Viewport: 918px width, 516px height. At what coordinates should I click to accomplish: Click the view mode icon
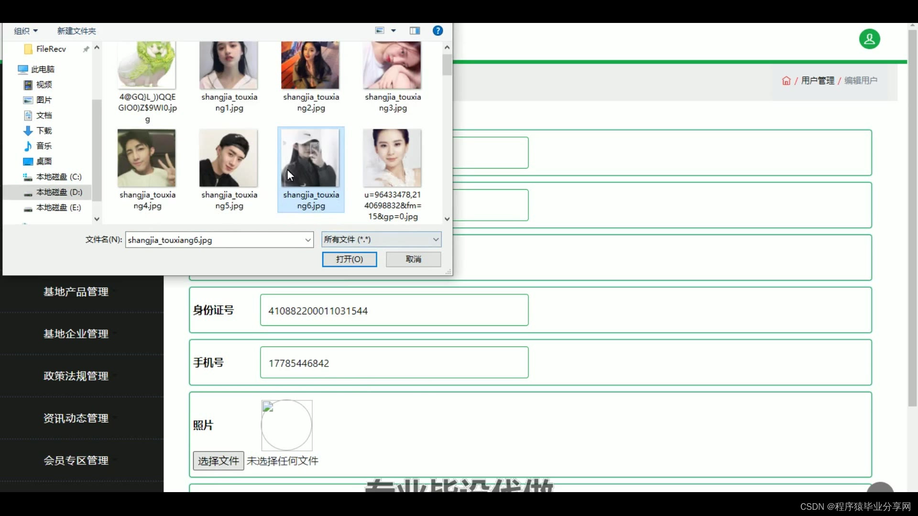point(380,31)
